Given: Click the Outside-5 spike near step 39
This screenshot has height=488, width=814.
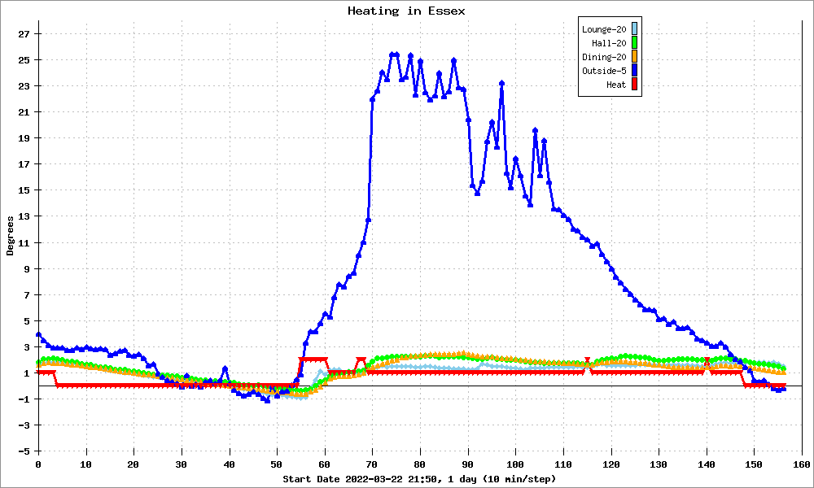Looking at the screenshot, I should pyautogui.click(x=225, y=368).
